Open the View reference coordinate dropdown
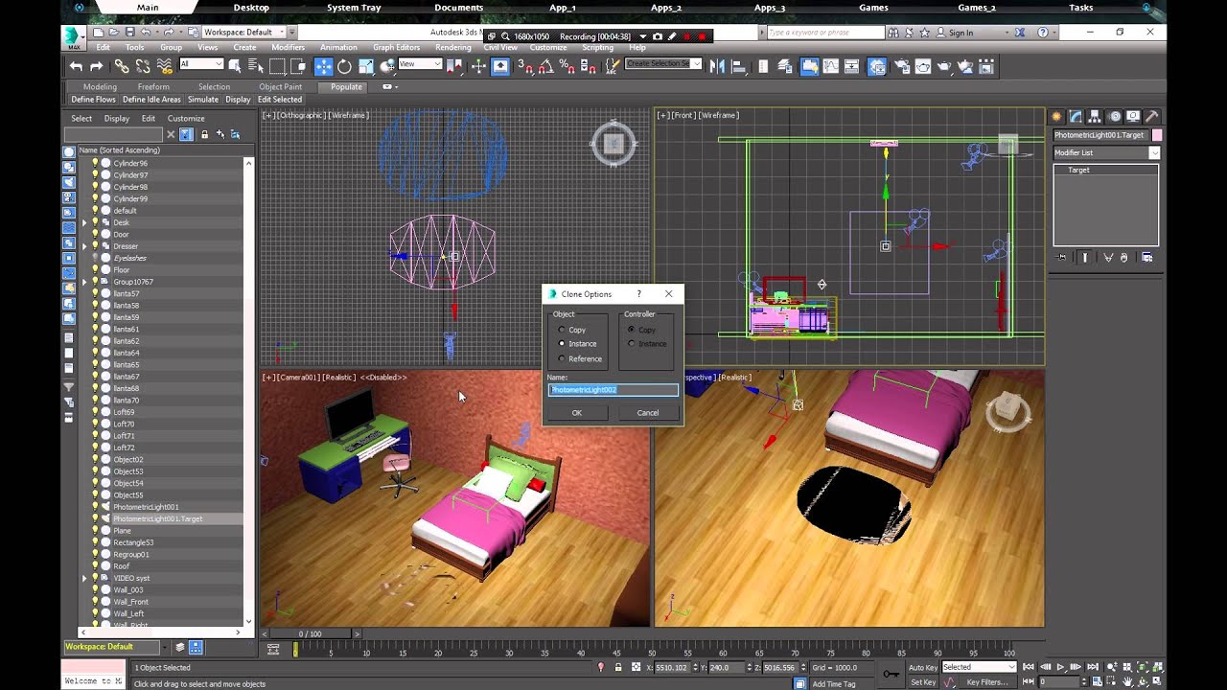 tap(419, 64)
